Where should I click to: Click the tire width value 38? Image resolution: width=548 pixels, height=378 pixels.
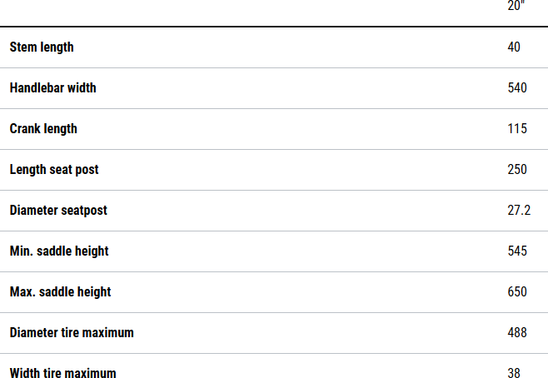pos(514,373)
